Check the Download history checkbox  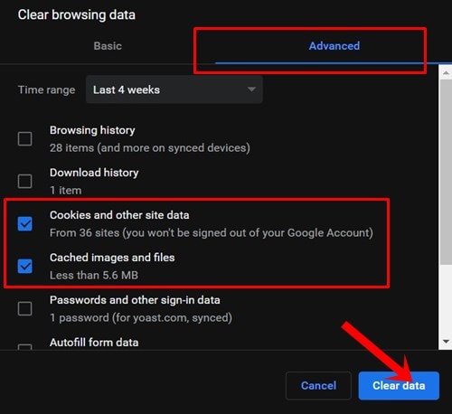coord(24,181)
